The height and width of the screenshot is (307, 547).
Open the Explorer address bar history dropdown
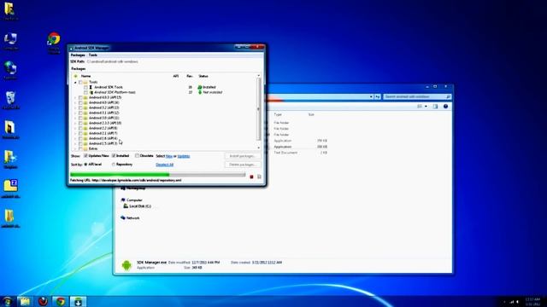371,96
